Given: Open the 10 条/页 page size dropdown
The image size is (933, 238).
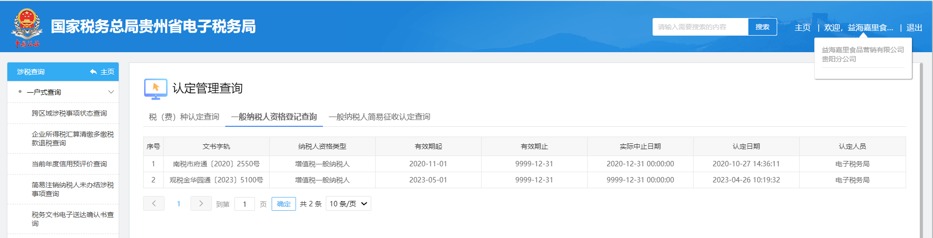Looking at the screenshot, I should pos(348,203).
